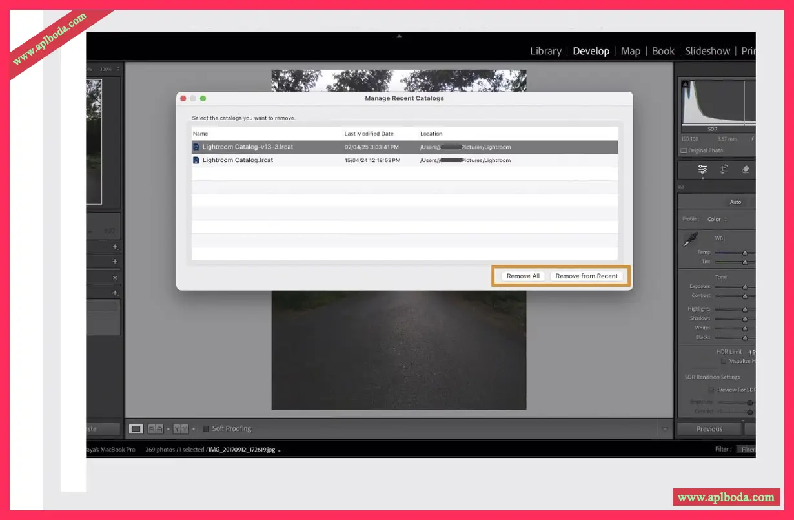This screenshot has width=794, height=520.
Task: Open the Map module tab
Action: coord(630,51)
